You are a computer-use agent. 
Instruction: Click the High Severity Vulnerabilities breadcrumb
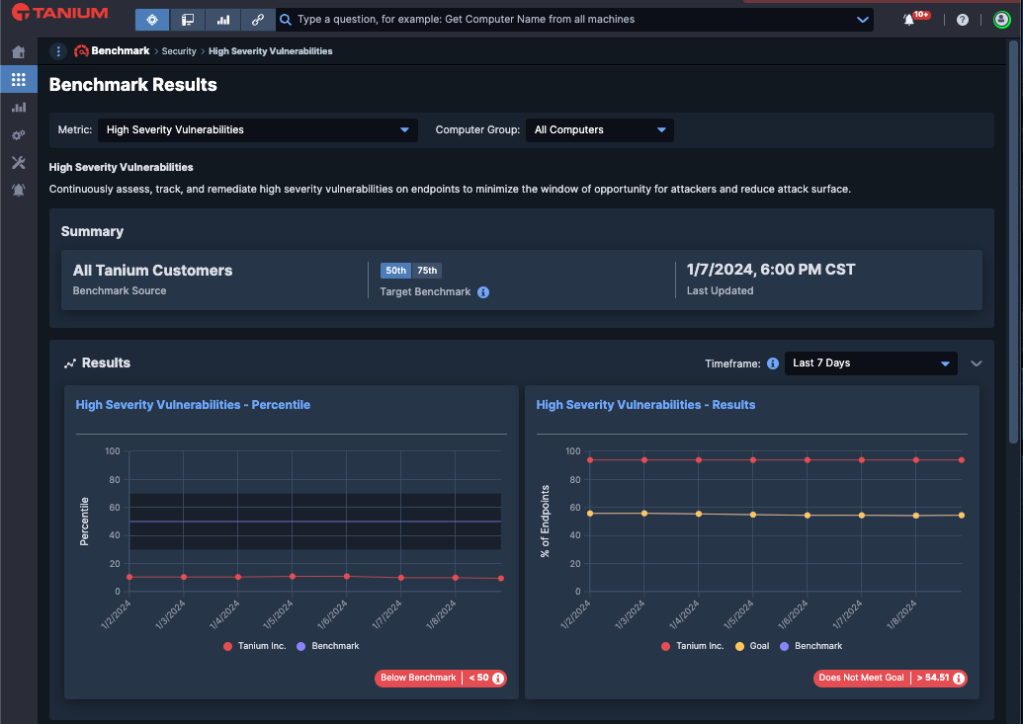[x=270, y=51]
